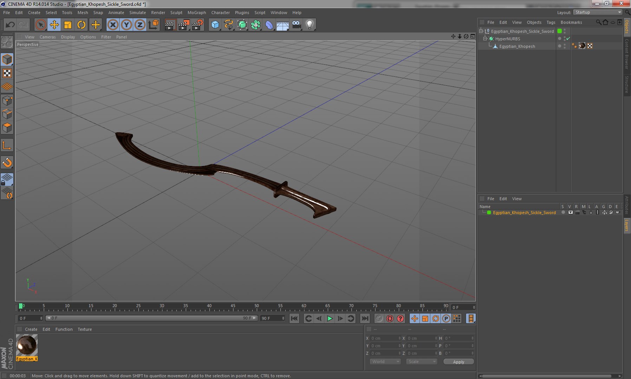This screenshot has width=631, height=379.
Task: Click the preview range slider bar
Action: click(152, 318)
